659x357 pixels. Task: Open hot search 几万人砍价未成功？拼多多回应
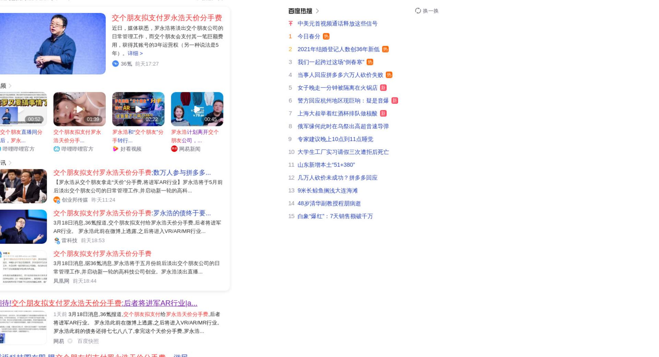pos(337,178)
